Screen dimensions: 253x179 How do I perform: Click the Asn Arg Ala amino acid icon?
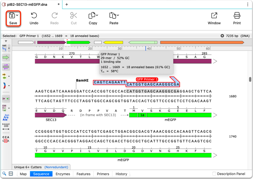(x=6, y=117)
